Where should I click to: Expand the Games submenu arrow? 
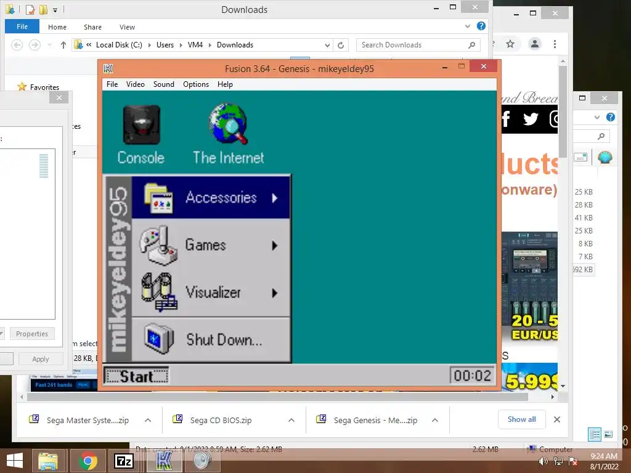click(274, 245)
